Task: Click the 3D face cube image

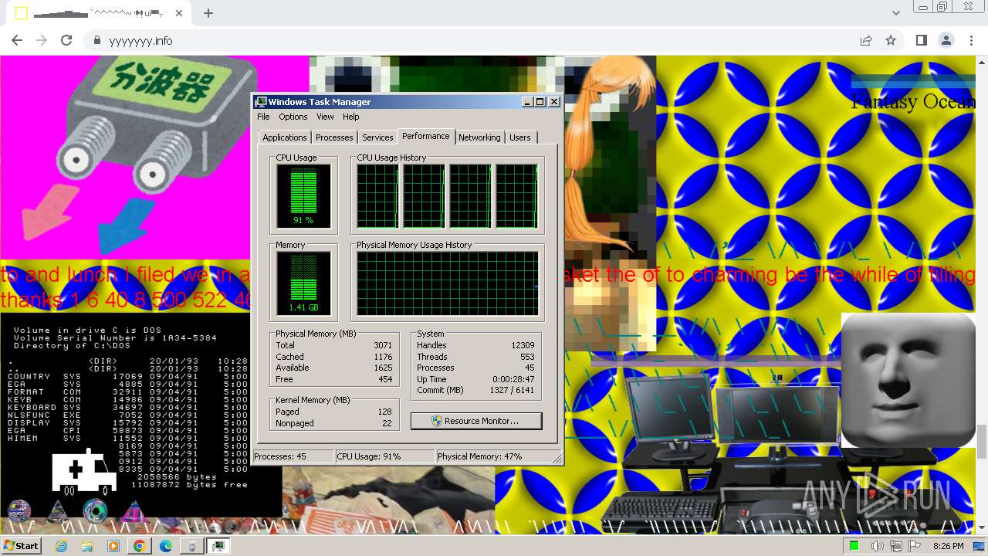Action: pos(908,380)
